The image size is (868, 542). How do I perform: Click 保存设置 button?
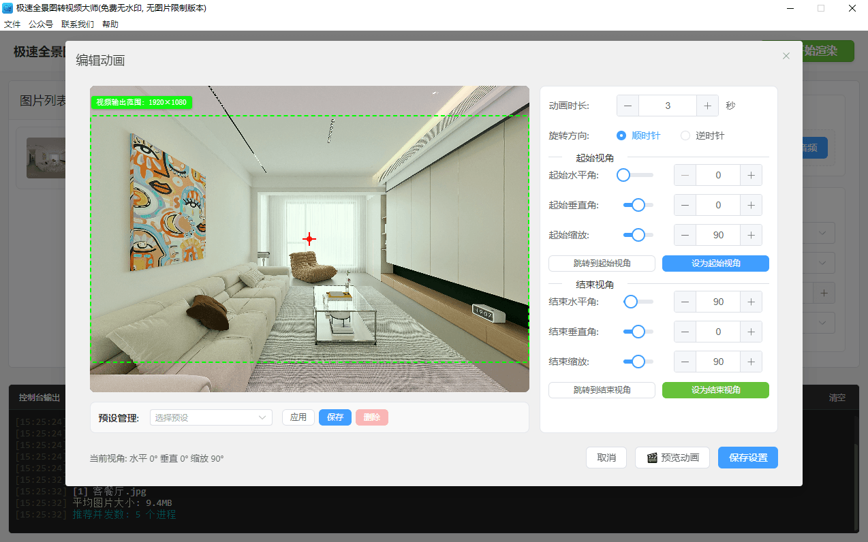pos(747,458)
